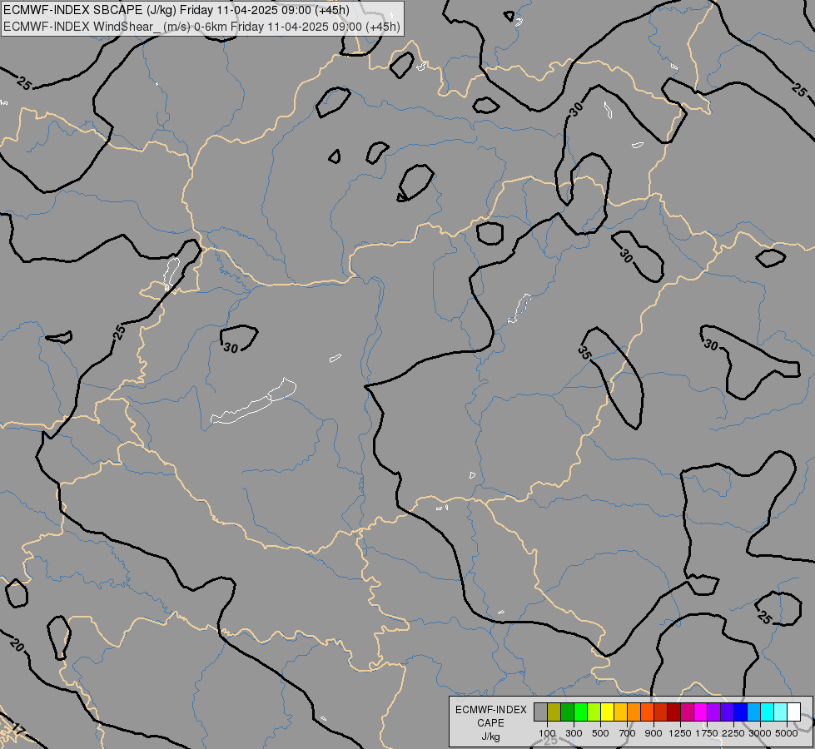The width and height of the screenshot is (815, 749).
Task: Click the white swatch at legend end
Action: coord(794,712)
